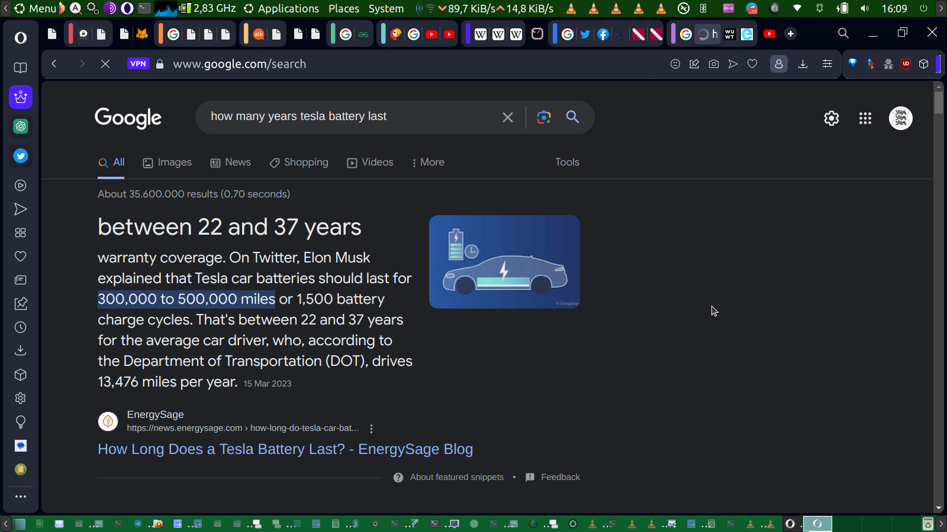Open the Twitter sidebar panel
The image size is (947, 532).
[x=21, y=156]
